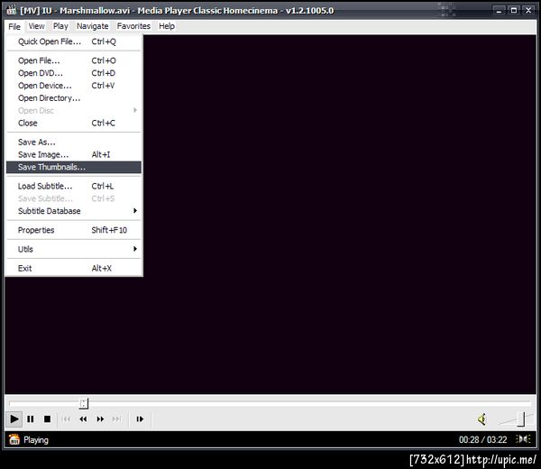The width and height of the screenshot is (541, 469).
Task: Choose Quick Open File… menu item
Action: 74,41
